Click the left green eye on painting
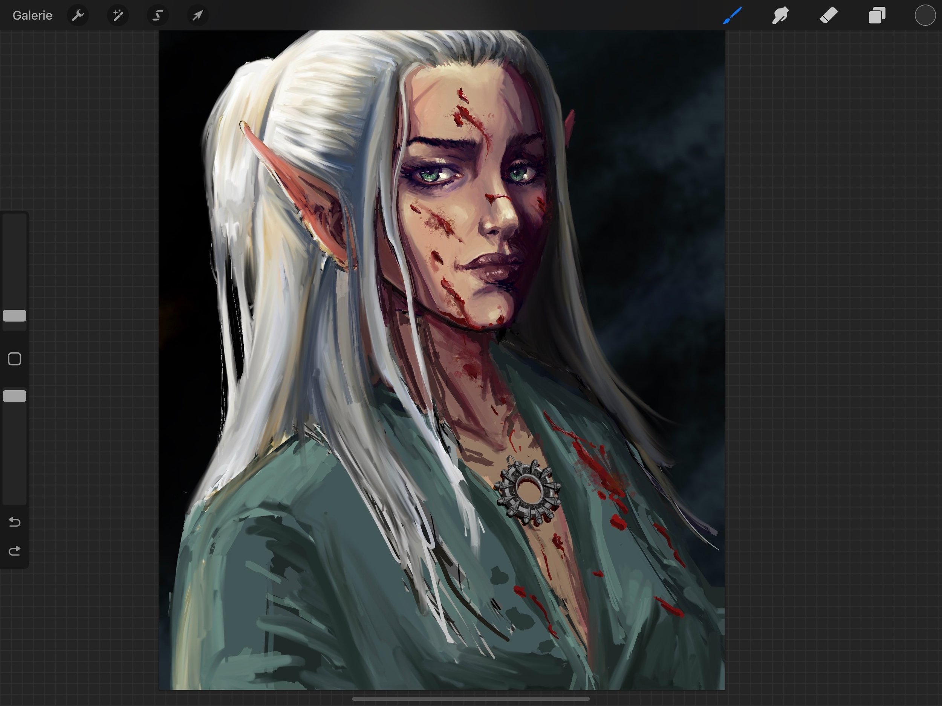Screen dimensions: 942x706 pos(430,174)
